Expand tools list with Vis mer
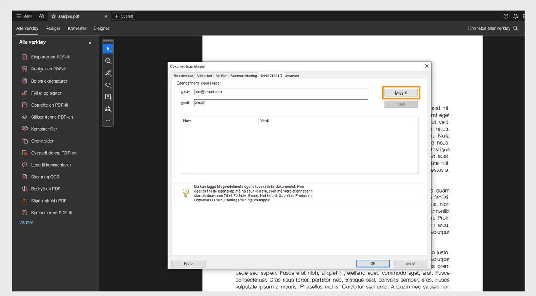The height and width of the screenshot is (296, 536). point(26,223)
